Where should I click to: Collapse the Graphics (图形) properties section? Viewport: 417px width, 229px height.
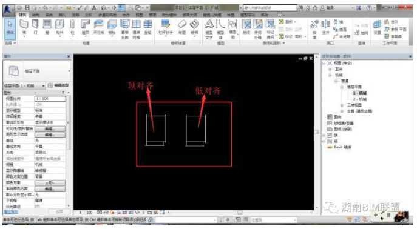(x=63, y=92)
